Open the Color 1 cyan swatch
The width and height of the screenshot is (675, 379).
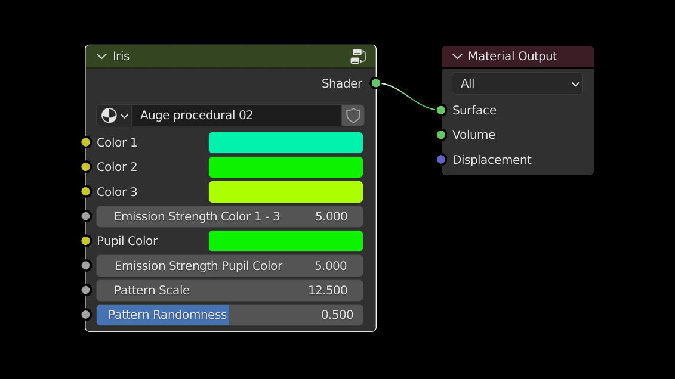tap(285, 143)
